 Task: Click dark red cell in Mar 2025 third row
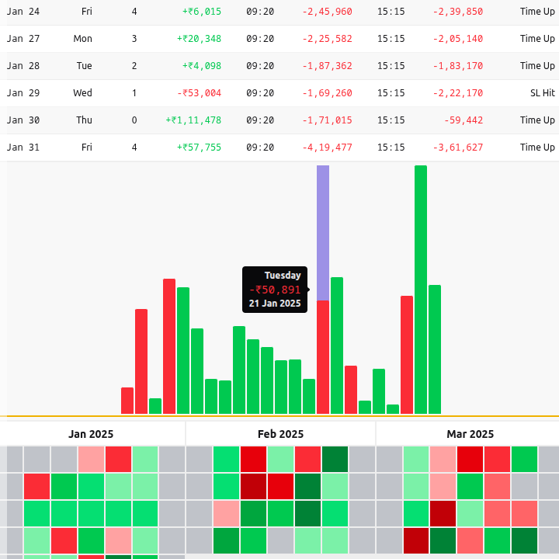443,513
